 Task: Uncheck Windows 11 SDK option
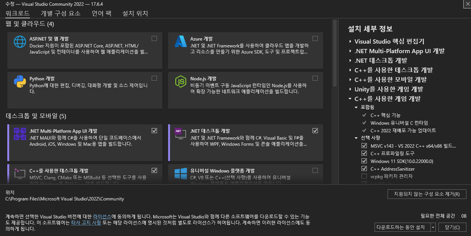(x=364, y=161)
